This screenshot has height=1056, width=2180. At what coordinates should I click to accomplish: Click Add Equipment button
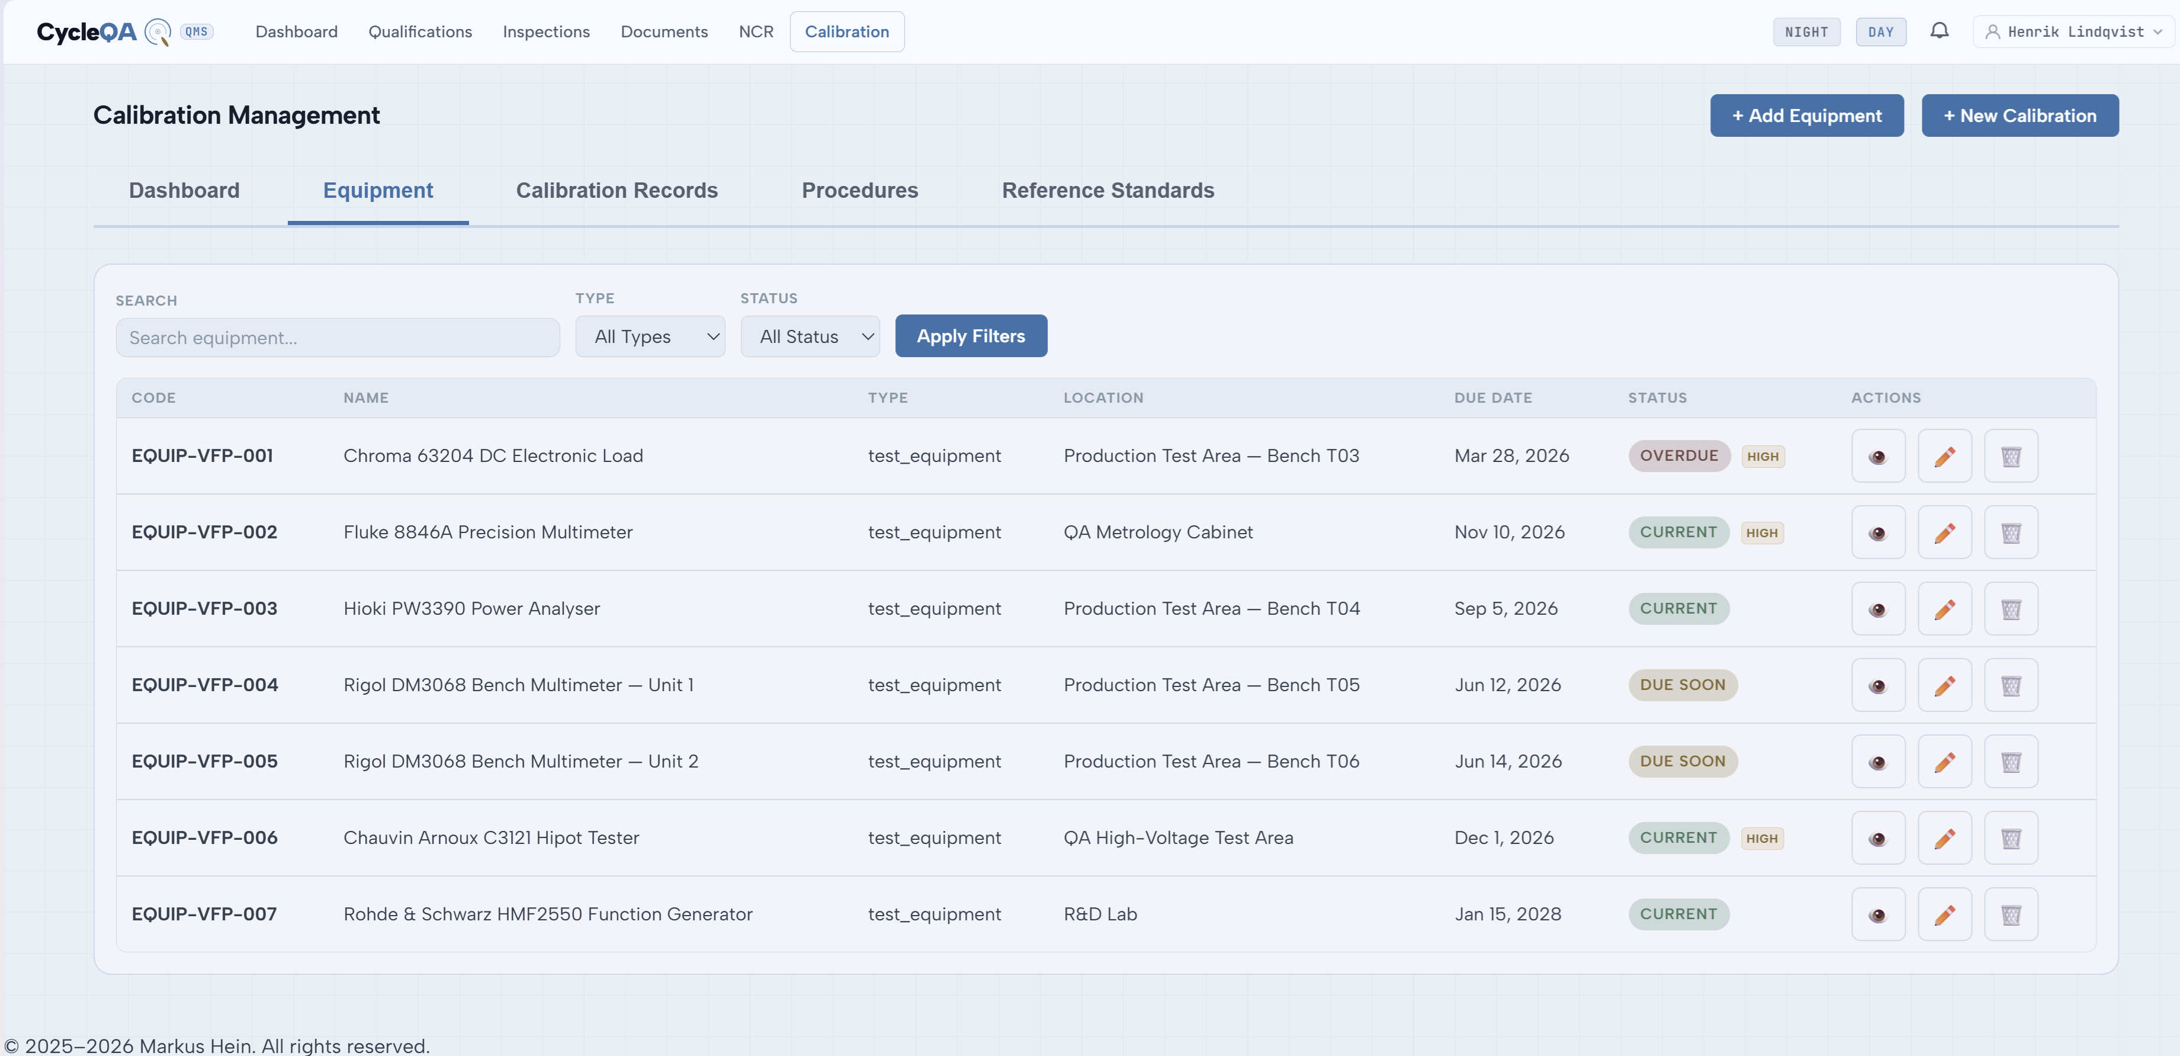pos(1806,116)
